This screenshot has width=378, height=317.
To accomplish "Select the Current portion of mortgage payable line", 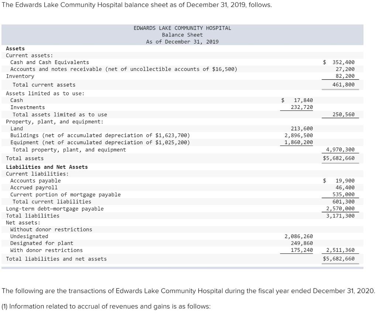I will (x=65, y=194).
